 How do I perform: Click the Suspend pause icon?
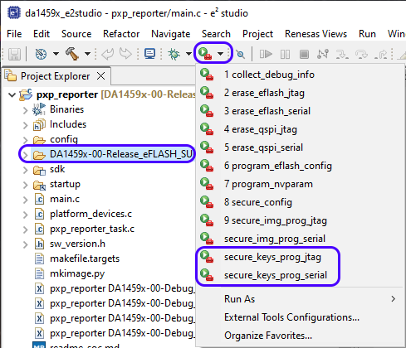[x=285, y=54]
